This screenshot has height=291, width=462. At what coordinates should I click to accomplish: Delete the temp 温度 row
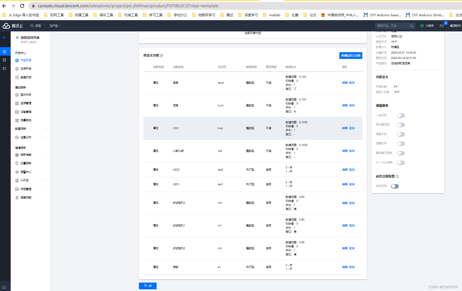[352, 83]
